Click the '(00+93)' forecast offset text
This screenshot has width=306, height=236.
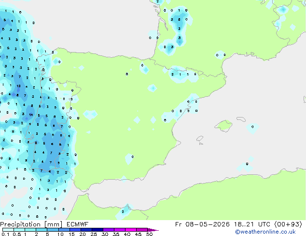288,224
